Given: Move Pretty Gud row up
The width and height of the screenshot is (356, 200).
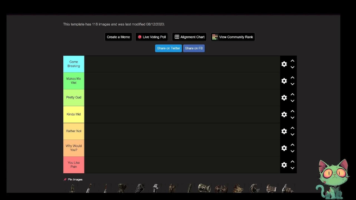Looking at the screenshot, I should [x=292, y=94].
